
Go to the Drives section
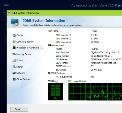[20, 60]
